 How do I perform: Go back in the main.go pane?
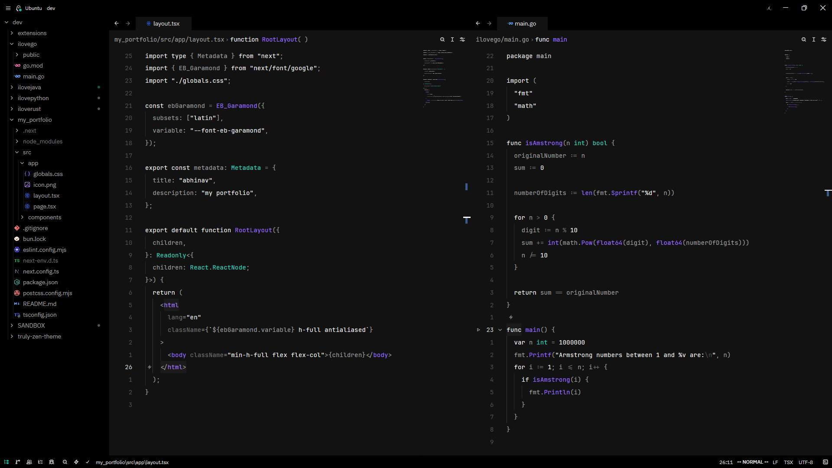478,23
